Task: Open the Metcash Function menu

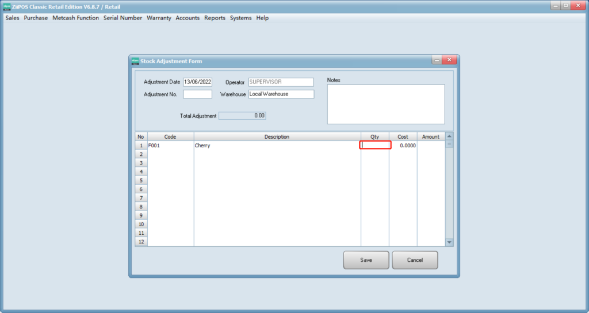Action: pyautogui.click(x=75, y=18)
